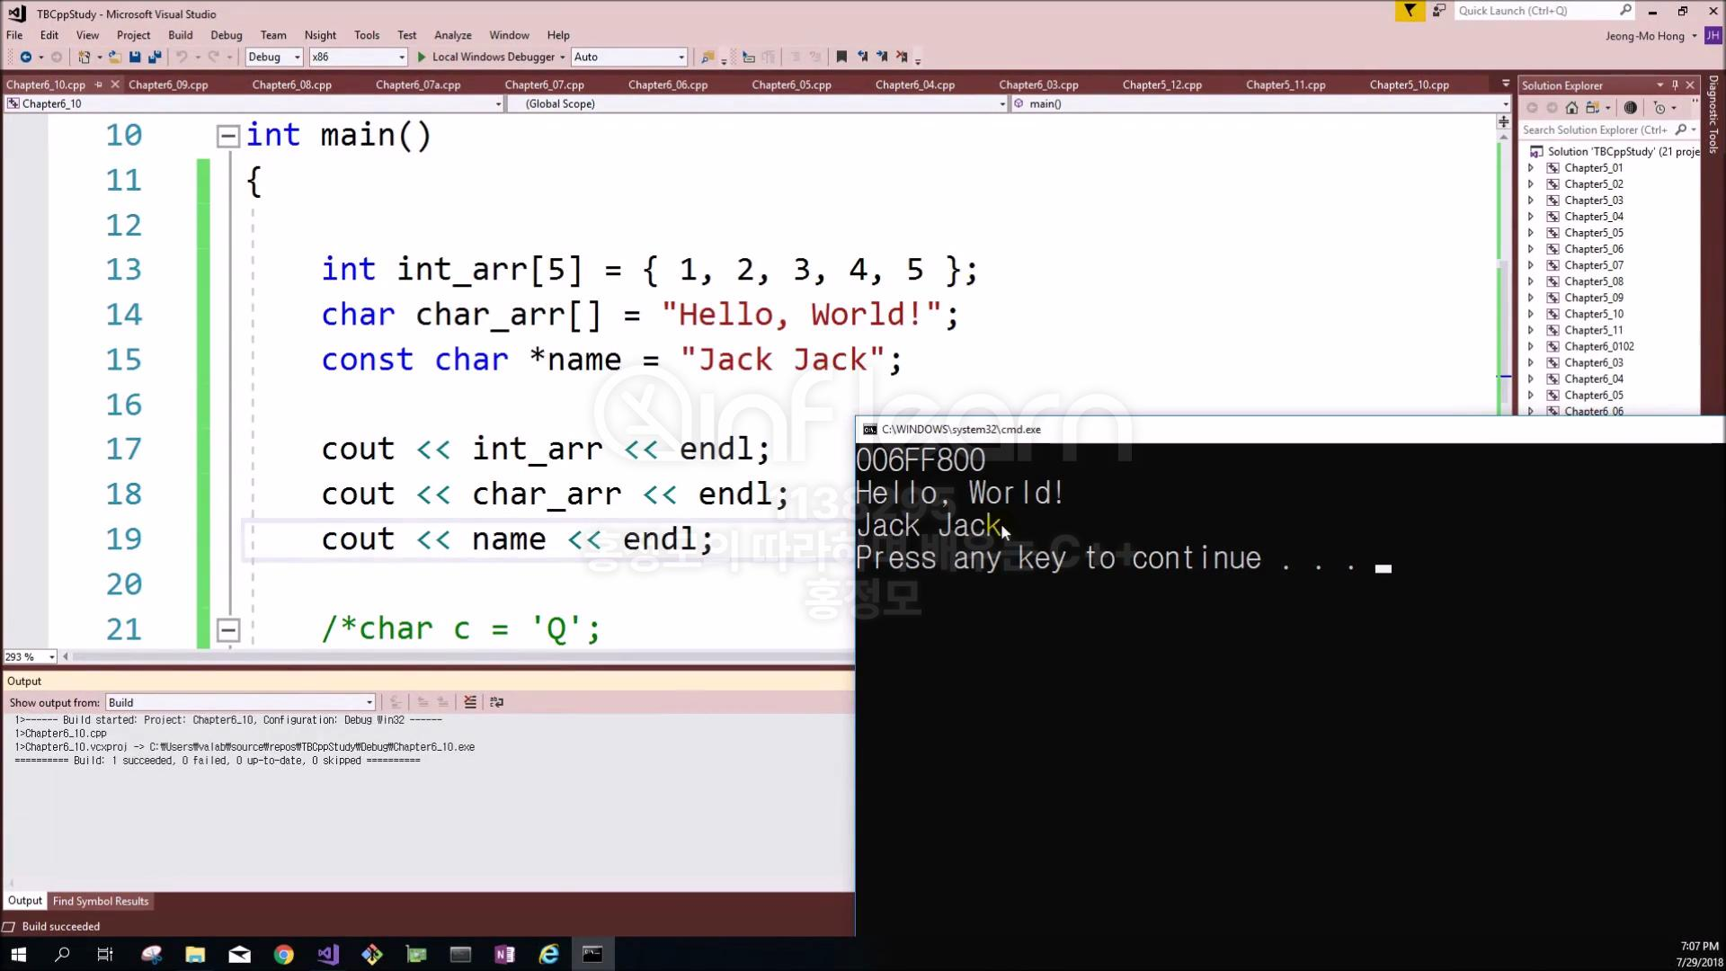Click the notifications flag icon in title bar

coord(1410,11)
